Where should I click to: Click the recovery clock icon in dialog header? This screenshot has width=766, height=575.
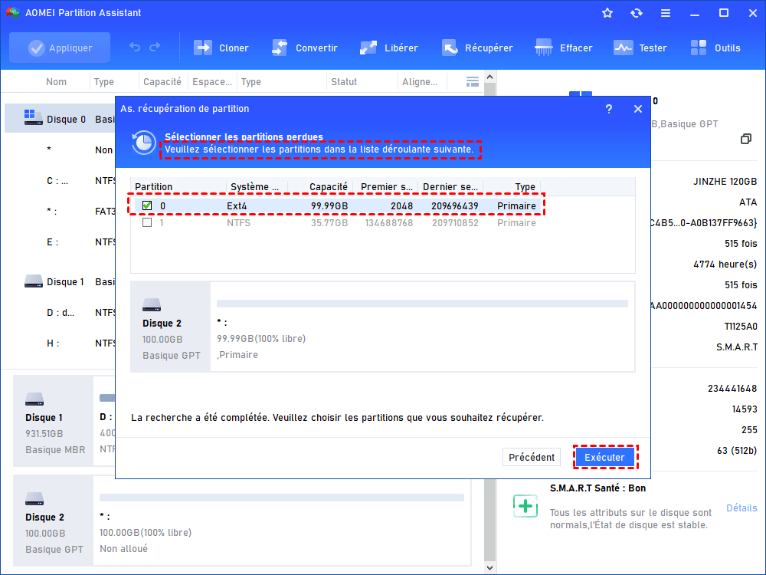click(x=144, y=143)
